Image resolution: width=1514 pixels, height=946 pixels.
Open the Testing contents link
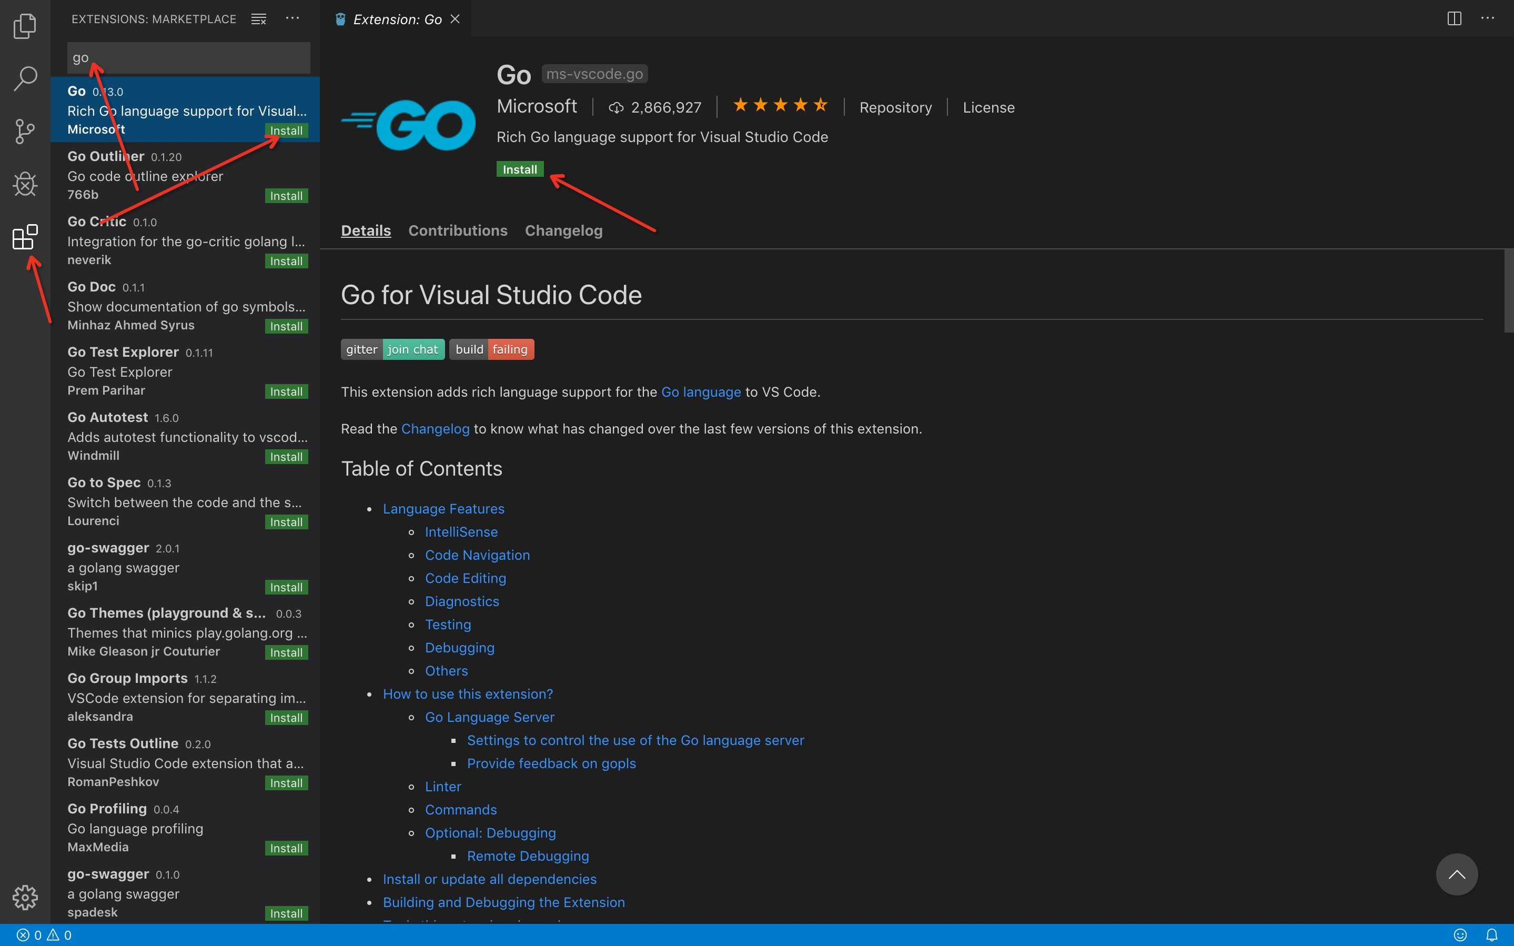[x=448, y=625]
